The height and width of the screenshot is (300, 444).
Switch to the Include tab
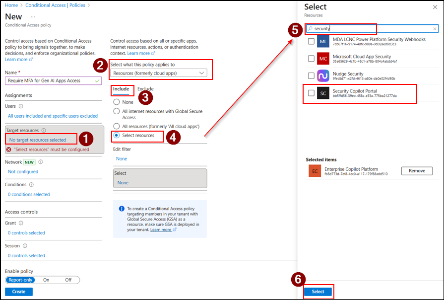click(121, 89)
